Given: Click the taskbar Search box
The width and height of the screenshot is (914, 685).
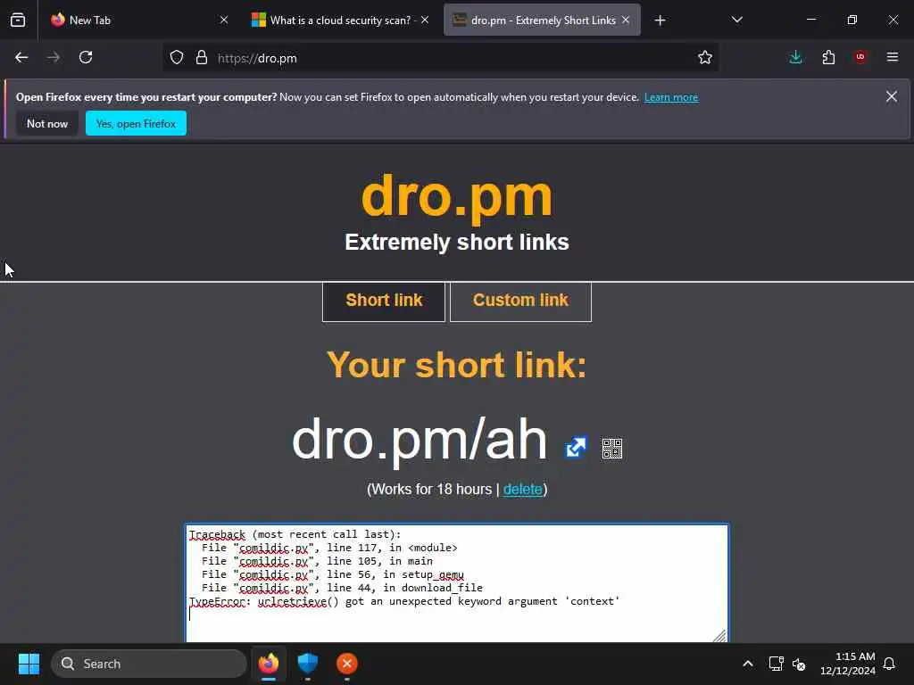Looking at the screenshot, I should click(x=149, y=664).
